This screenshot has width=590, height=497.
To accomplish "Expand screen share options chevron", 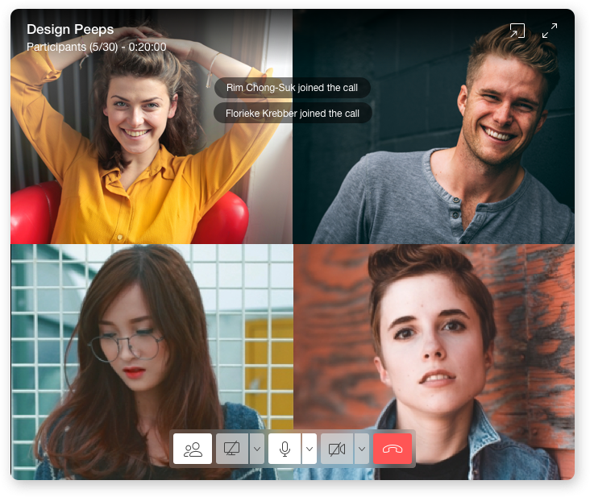I will (257, 449).
